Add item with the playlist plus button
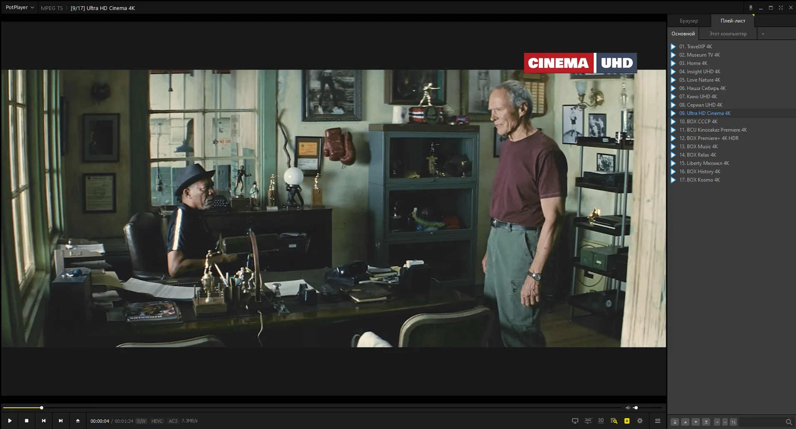This screenshot has height=429, width=796. pyautogui.click(x=717, y=422)
